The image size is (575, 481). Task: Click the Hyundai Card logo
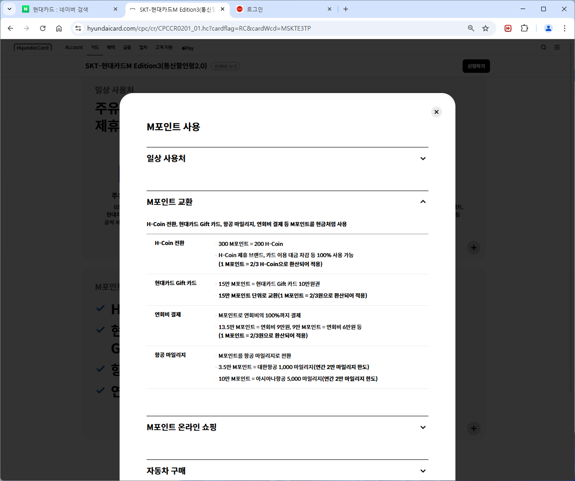(33, 48)
